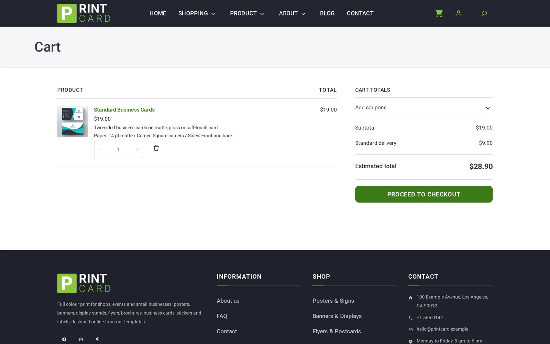The image size is (550, 344).
Task: Increase quantity with the plus button
Action: 137,149
